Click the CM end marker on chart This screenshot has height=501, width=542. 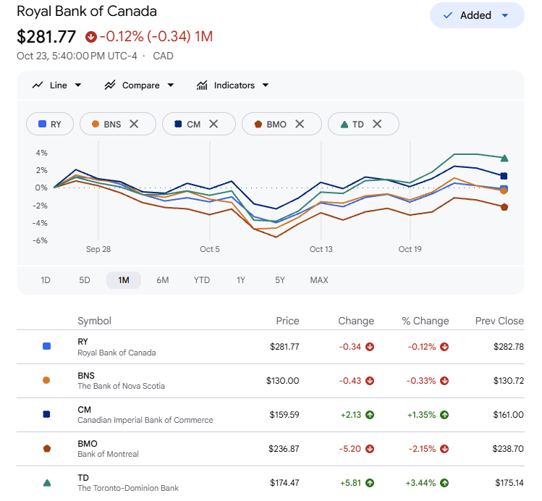(x=504, y=176)
